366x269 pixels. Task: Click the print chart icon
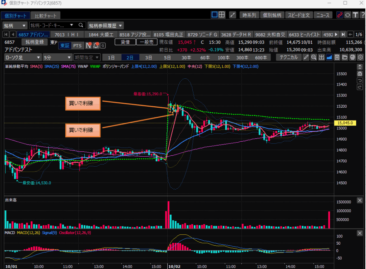click(x=352, y=58)
